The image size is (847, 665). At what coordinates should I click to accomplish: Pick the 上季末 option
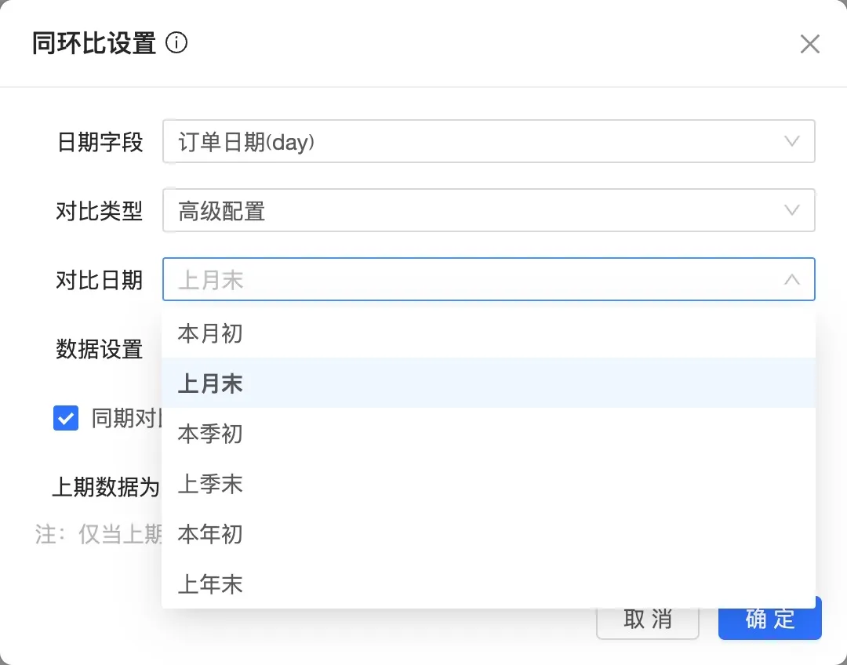(x=210, y=484)
